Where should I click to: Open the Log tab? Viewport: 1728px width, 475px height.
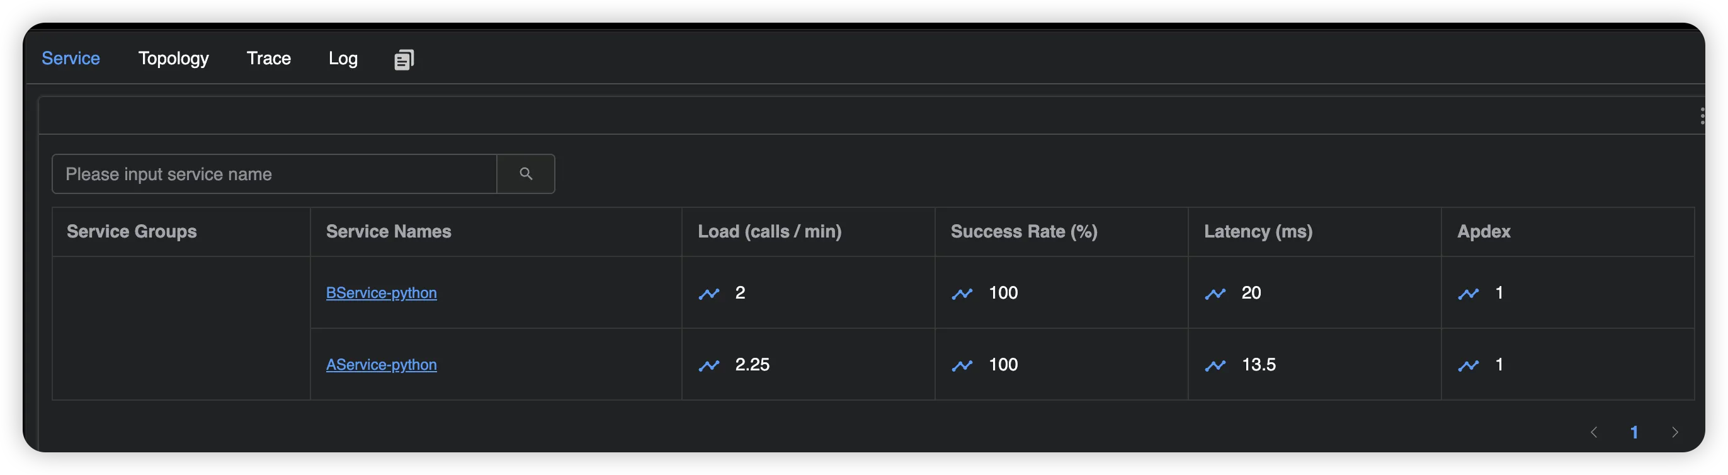coord(343,59)
